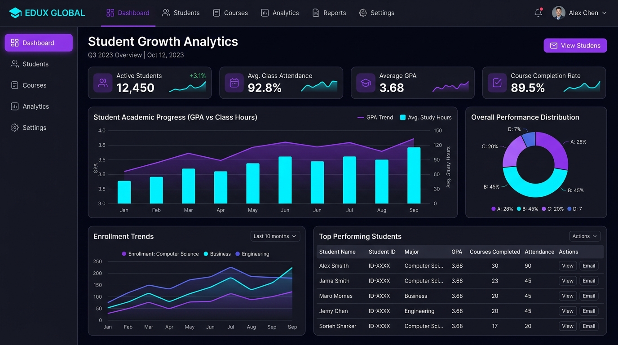This screenshot has width=618, height=345.
Task: Click View for Jama Smith
Action: (x=568, y=281)
